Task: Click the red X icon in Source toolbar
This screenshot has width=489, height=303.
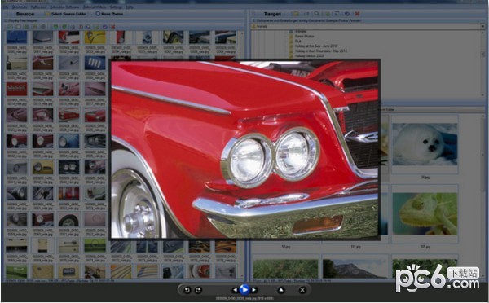Action: 113,27
